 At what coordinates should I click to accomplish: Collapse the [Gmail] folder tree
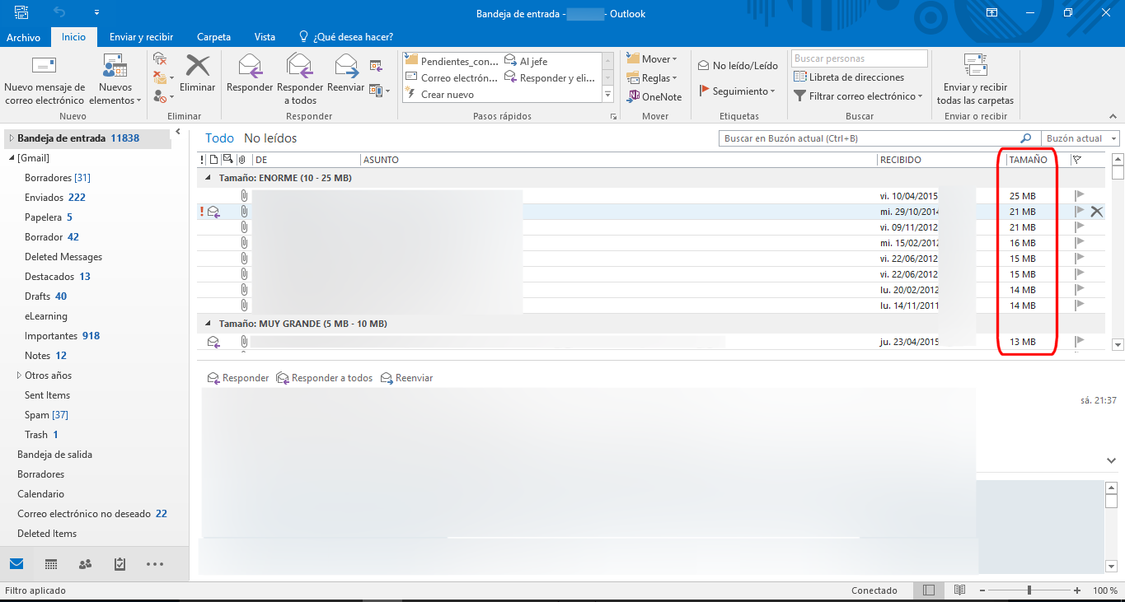[12, 158]
